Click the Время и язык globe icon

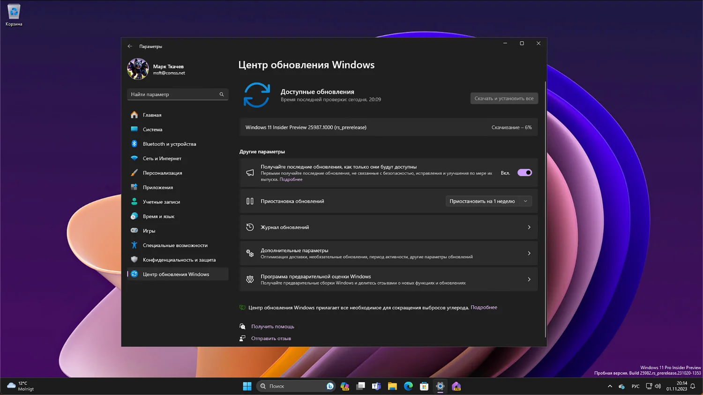tap(135, 216)
